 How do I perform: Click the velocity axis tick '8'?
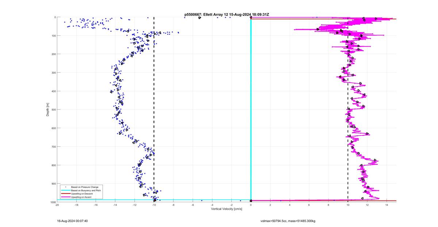328,205
